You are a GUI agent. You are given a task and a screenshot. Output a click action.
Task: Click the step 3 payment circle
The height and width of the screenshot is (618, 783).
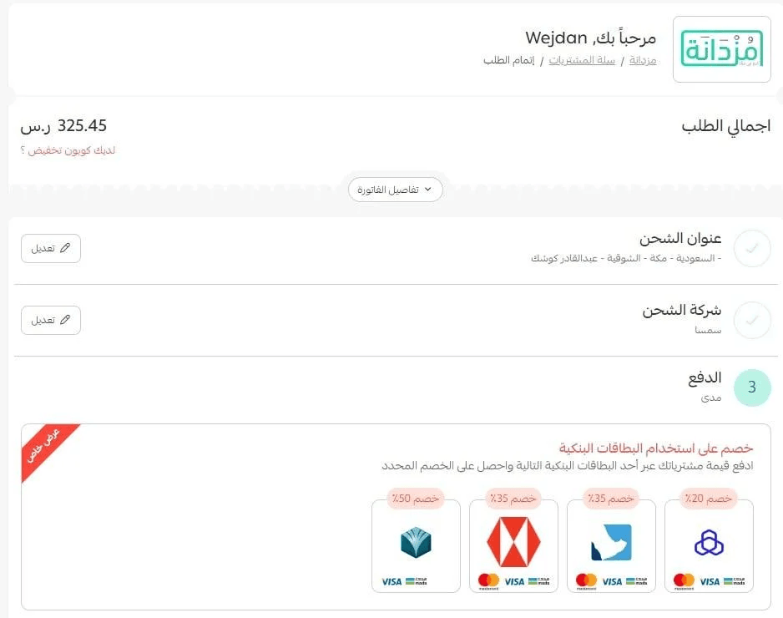pyautogui.click(x=752, y=388)
